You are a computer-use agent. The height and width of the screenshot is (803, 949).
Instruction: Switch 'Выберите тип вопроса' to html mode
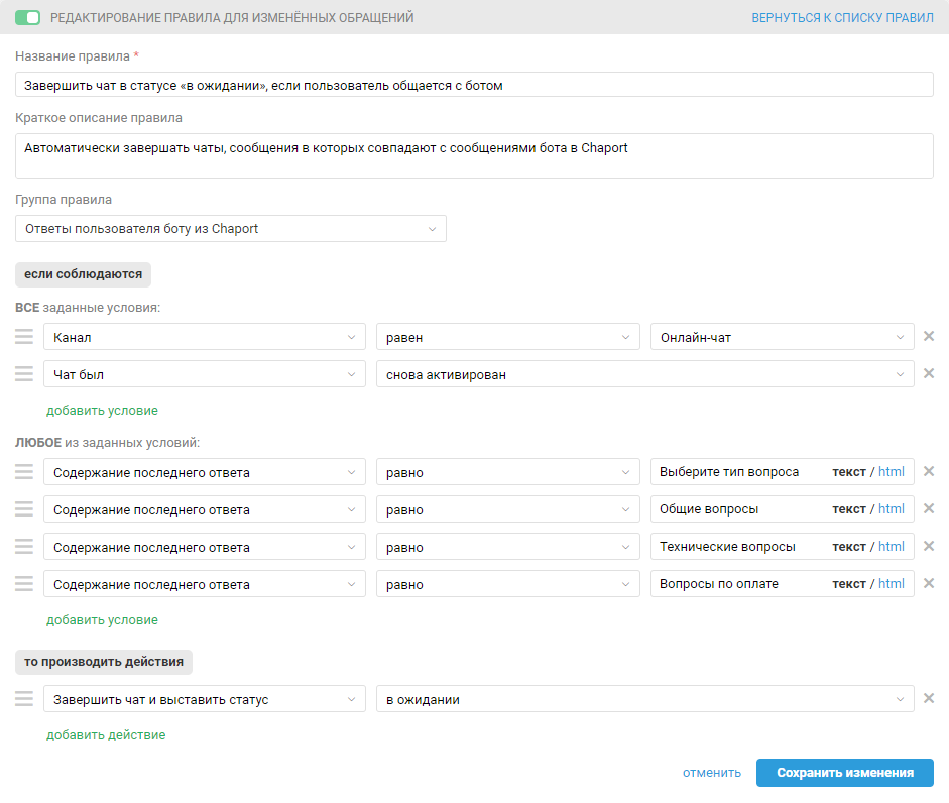coord(891,472)
